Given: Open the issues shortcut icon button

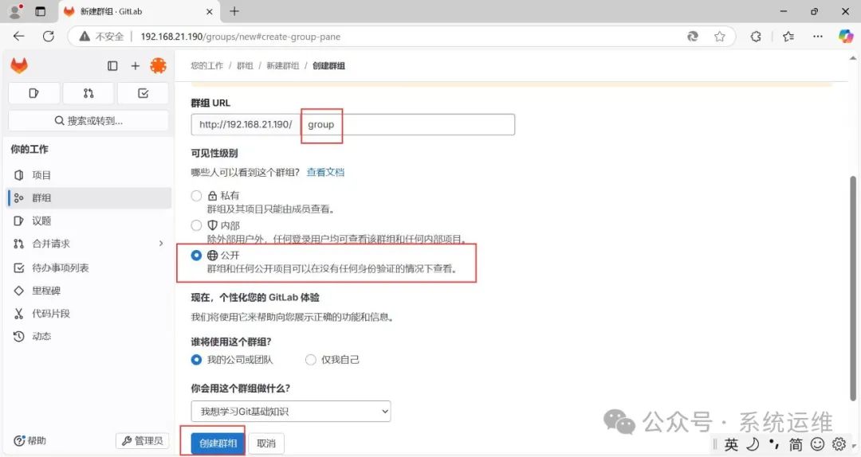Looking at the screenshot, I should tap(33, 93).
